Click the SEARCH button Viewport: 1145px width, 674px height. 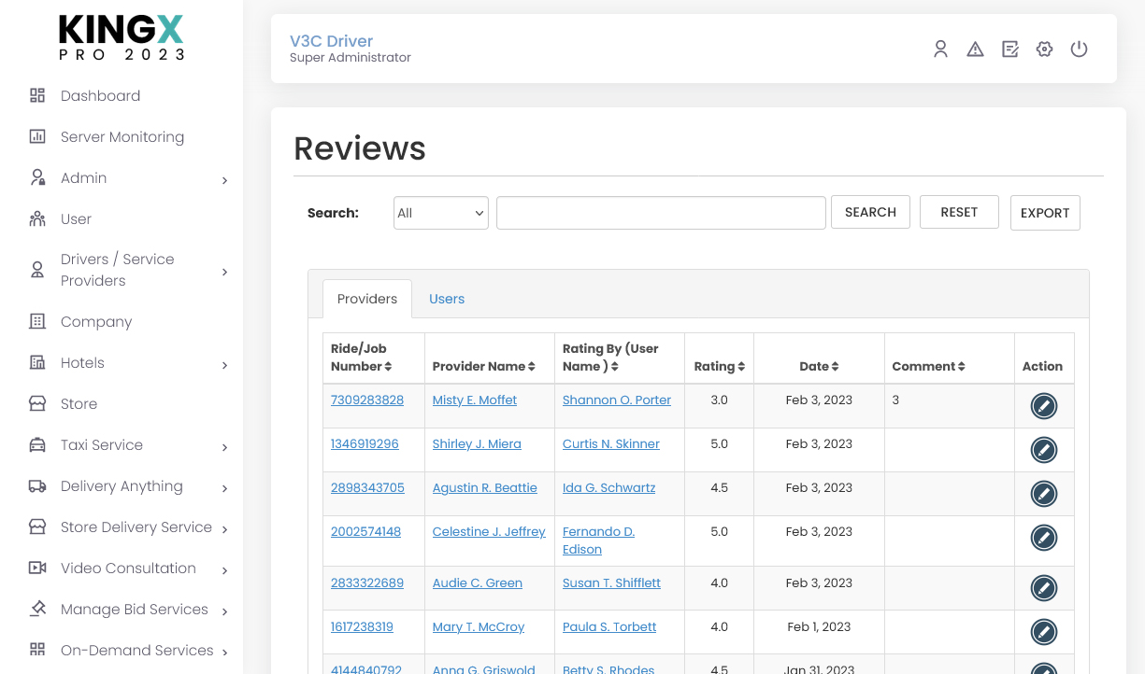870,212
